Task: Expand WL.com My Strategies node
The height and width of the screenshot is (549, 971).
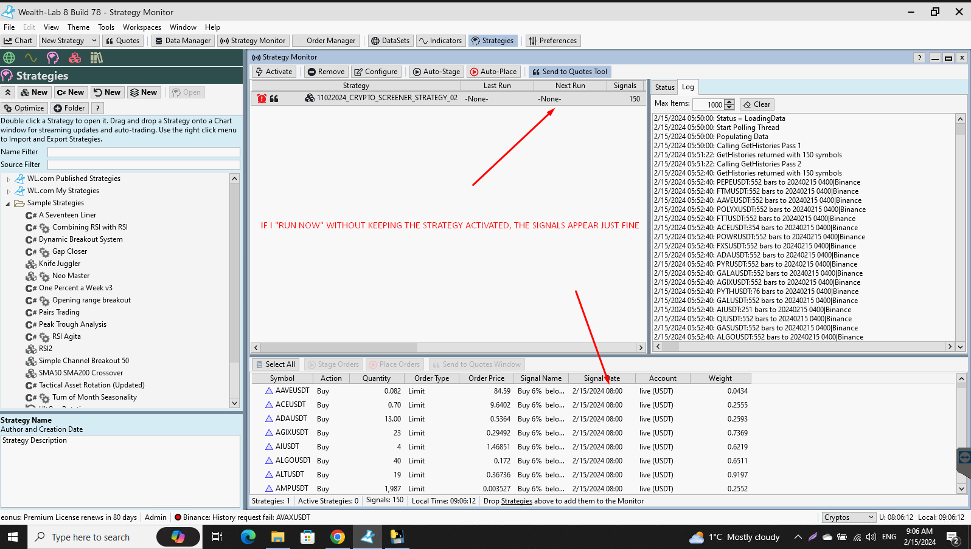Action: click(9, 191)
